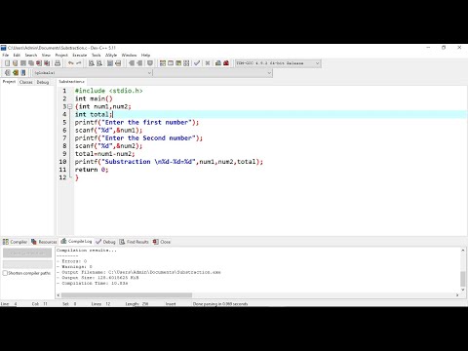Open the Project menu
This screenshot has width=468, height=351.
point(61,55)
